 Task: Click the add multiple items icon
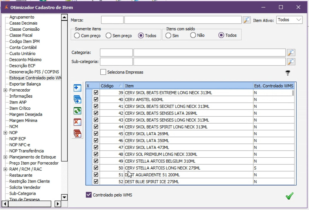[x=77, y=99]
